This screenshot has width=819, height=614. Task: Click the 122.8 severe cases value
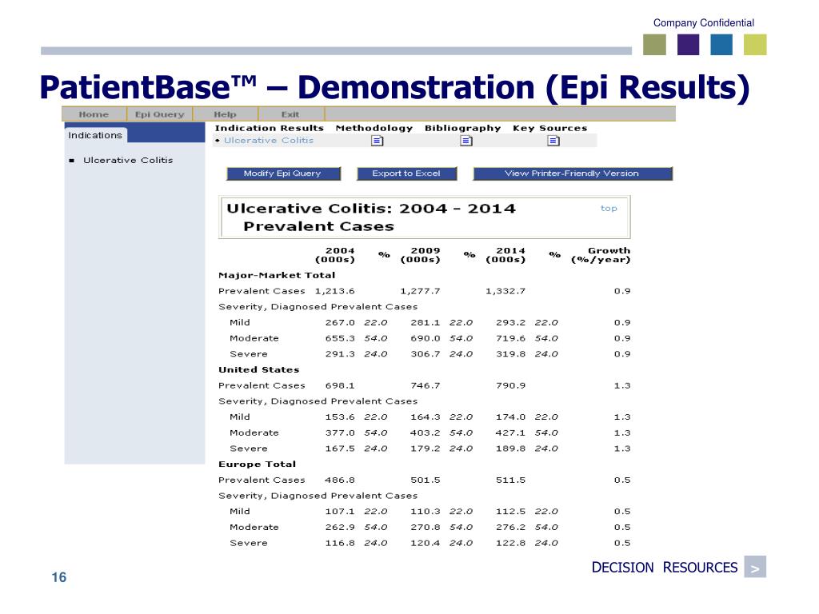[x=510, y=543]
